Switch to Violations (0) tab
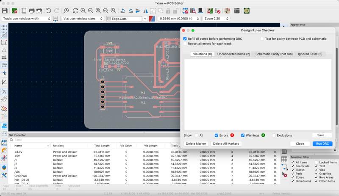Viewport: 339px width, 196px height. 203,54
